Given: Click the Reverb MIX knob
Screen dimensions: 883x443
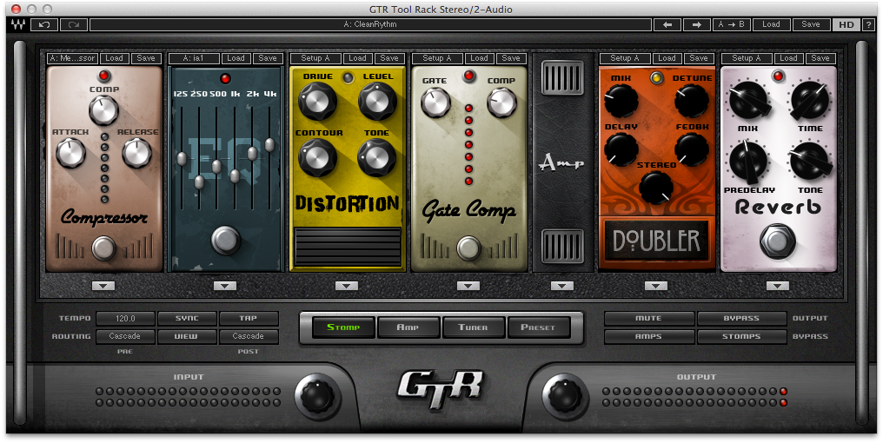Looking at the screenshot, I should pos(748,100).
